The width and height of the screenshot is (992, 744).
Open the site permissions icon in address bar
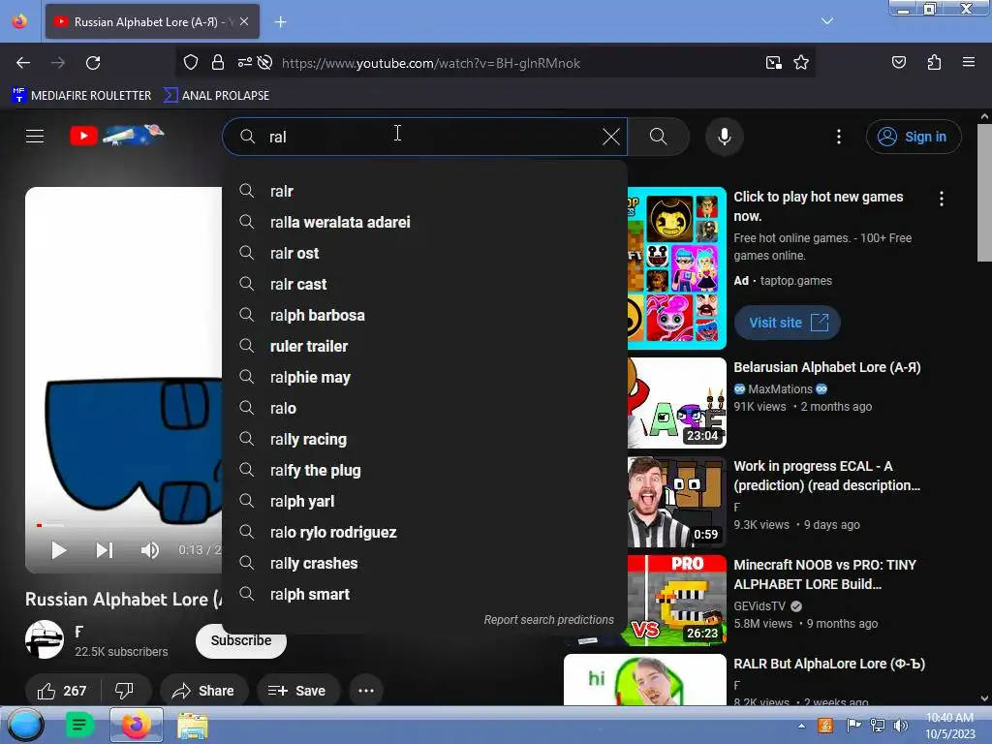click(244, 63)
